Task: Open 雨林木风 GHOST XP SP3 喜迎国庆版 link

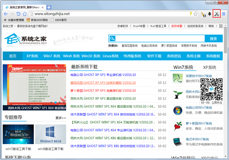Action: click(x=103, y=99)
